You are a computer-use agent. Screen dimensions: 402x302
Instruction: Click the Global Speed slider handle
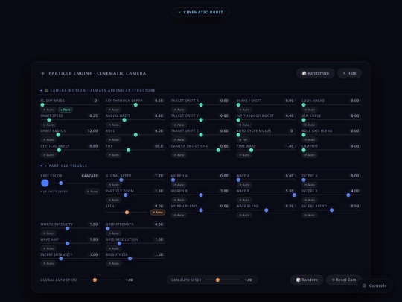point(121,180)
